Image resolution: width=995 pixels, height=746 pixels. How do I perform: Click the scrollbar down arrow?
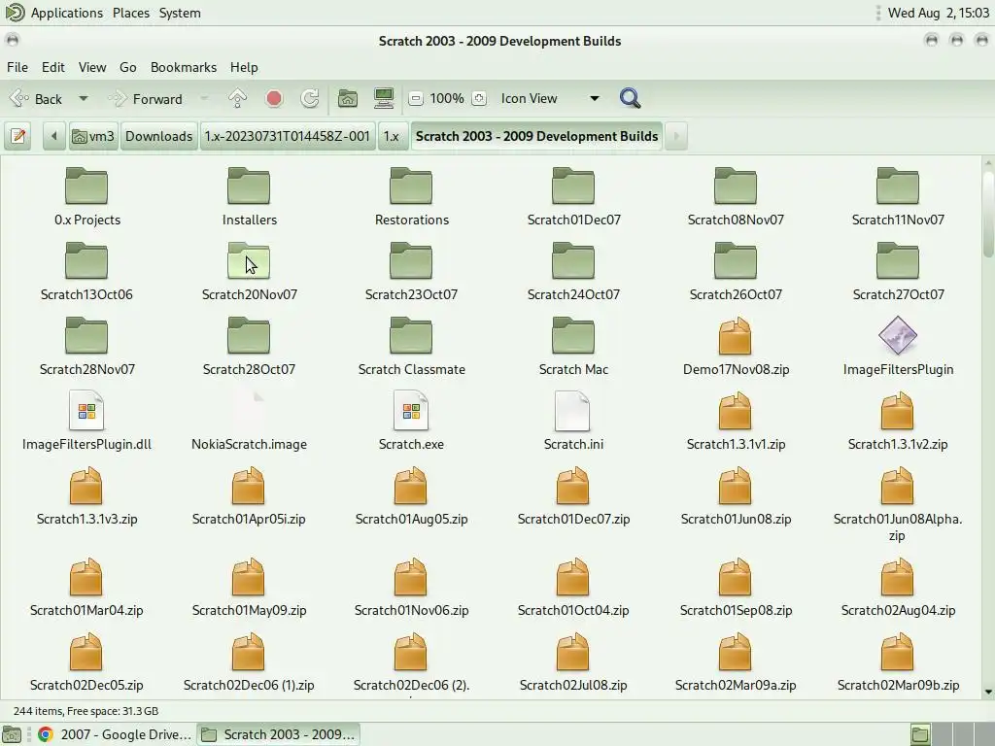pos(988,692)
